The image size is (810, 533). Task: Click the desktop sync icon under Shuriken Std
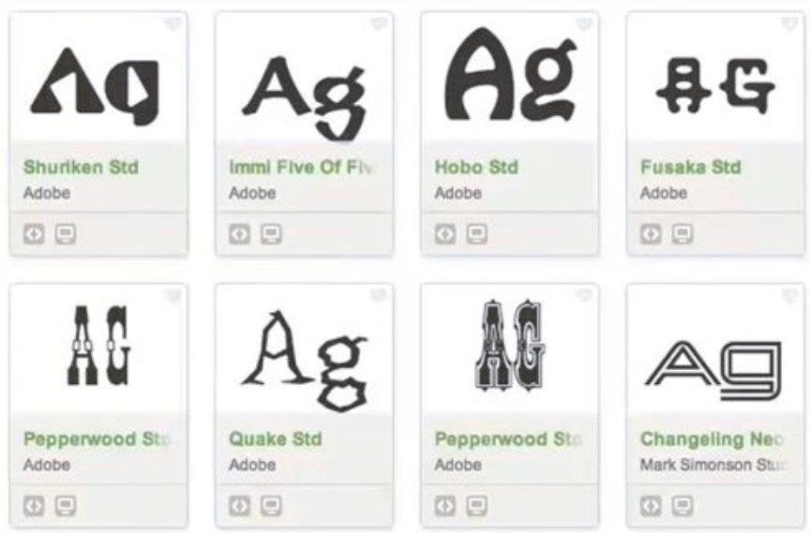tap(66, 234)
